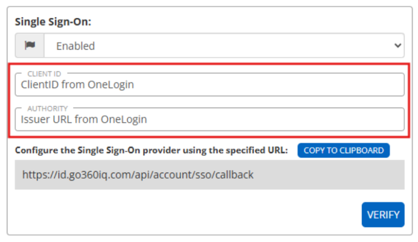Click the Verify button
Image resolution: width=418 pixels, height=242 pixels.
point(383,214)
